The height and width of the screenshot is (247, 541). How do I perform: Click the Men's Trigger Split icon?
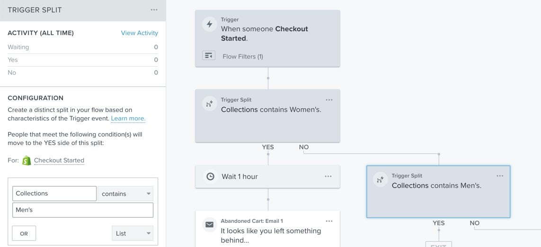pyautogui.click(x=380, y=180)
